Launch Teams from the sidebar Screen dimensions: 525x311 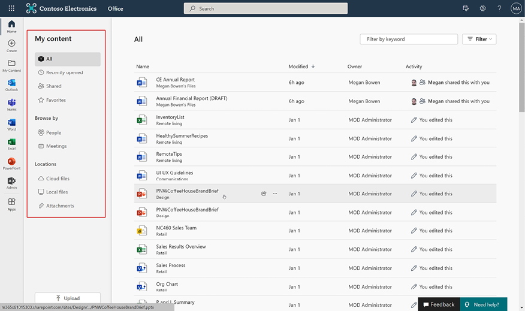tap(12, 105)
